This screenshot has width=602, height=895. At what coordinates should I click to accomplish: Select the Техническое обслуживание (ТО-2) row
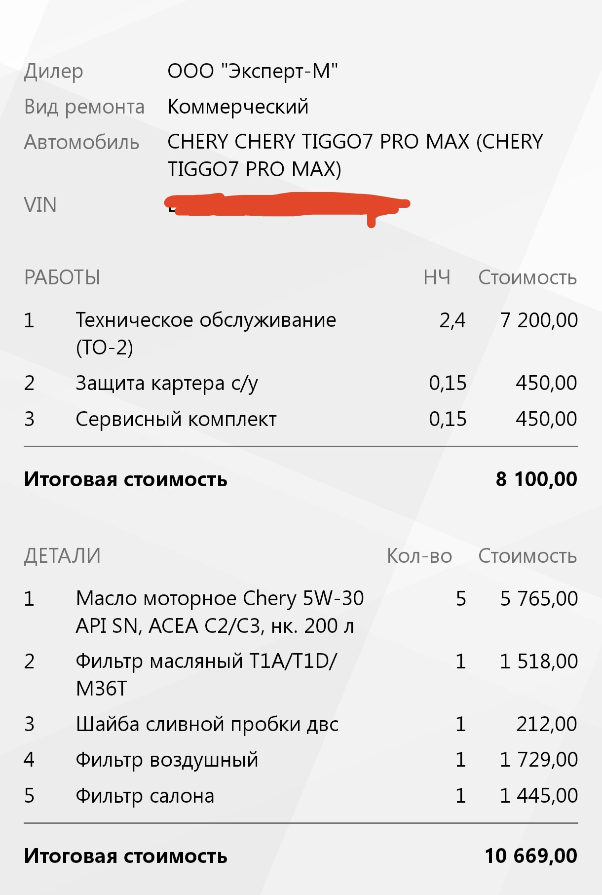click(205, 333)
